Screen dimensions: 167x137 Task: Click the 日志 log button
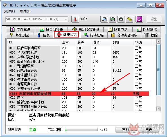pyautogui.click(x=149, y=130)
